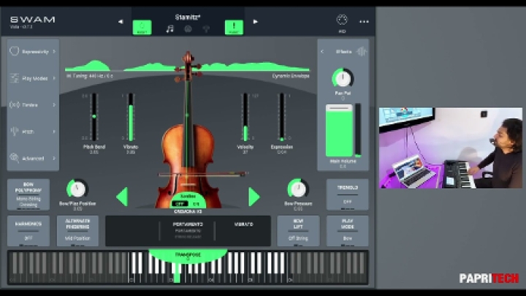Click the Pitch tuning fork icon

(x=14, y=132)
